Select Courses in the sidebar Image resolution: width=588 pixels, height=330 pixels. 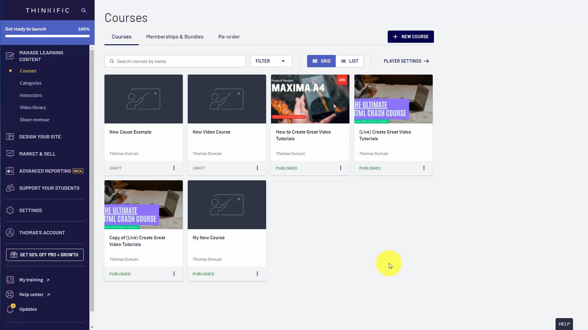pyautogui.click(x=28, y=71)
